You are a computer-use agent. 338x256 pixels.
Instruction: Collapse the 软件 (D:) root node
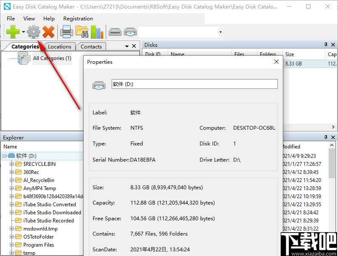coord(4,156)
